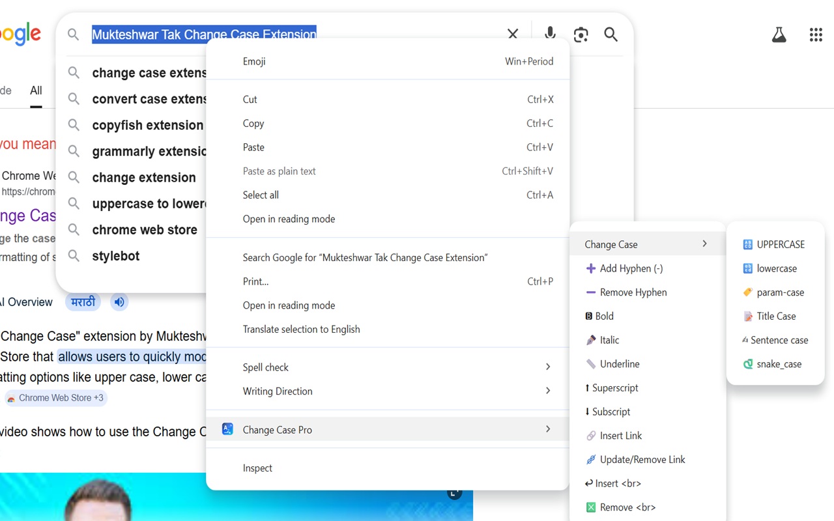Click the magnifier search submit icon
834x521 pixels.
click(x=611, y=34)
